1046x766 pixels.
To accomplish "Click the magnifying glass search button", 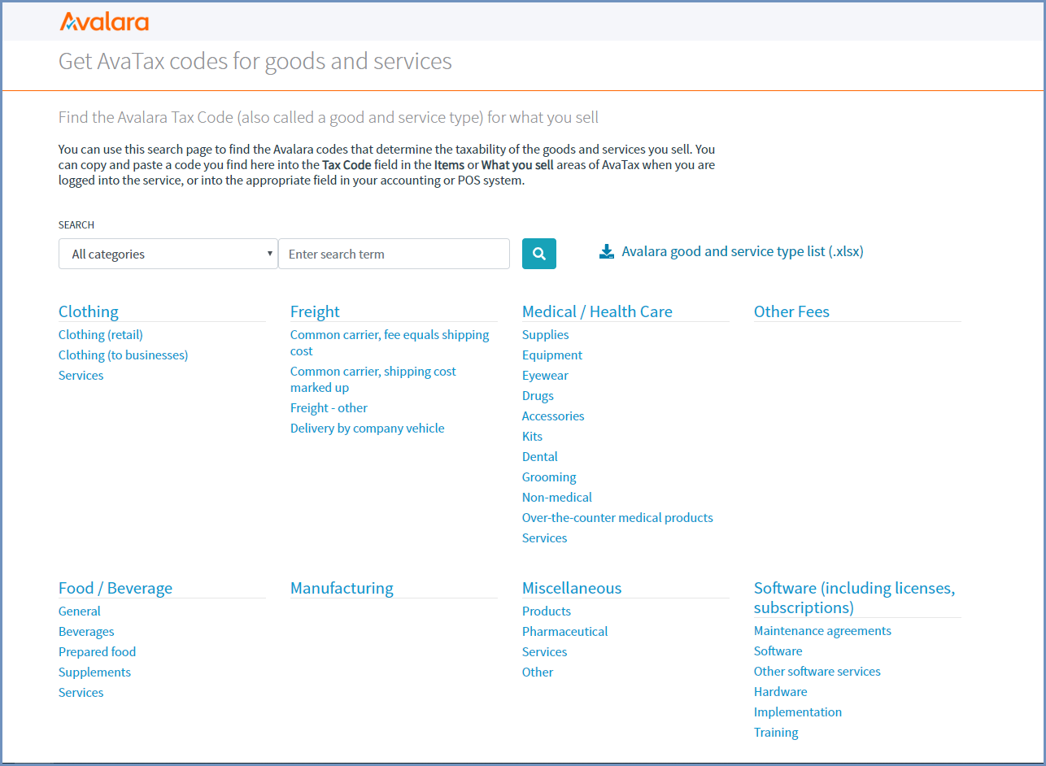I will coord(539,254).
